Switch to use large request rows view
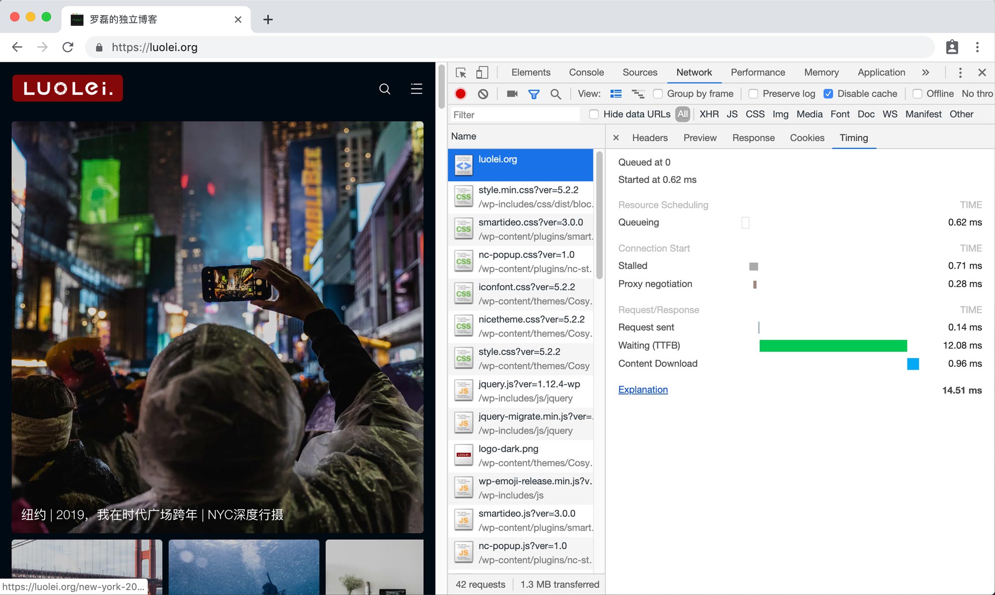Image resolution: width=995 pixels, height=595 pixels. (x=616, y=94)
